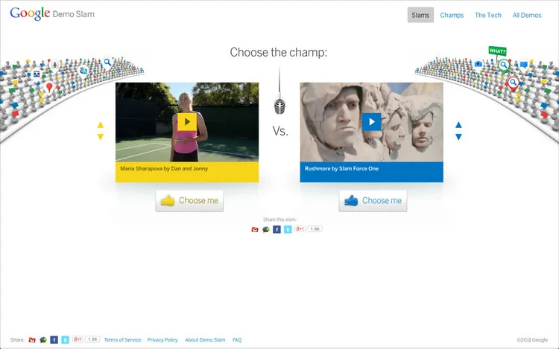Viewport: 559px width, 349px height.
Task: Click yellow down arrow beside Sharapova video
Action: pos(100,137)
